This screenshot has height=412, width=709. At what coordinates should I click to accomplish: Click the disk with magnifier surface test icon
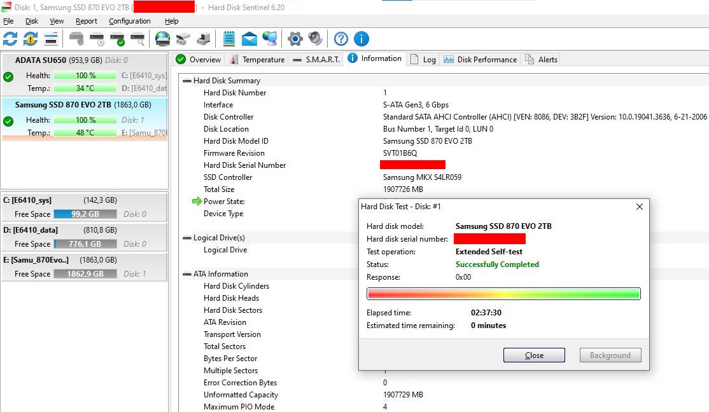click(x=137, y=39)
